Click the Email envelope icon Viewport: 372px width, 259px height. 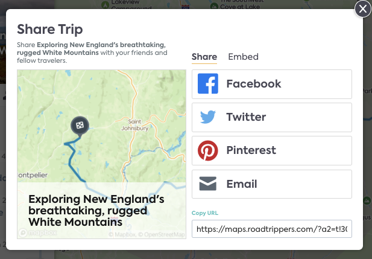tap(208, 184)
